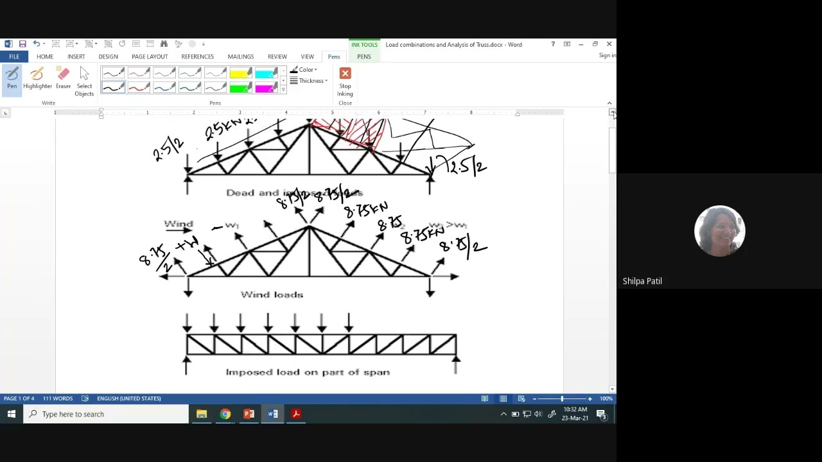Click the Redo icon in quick access toolbar
This screenshot has width=822, height=462.
pyautogui.click(x=122, y=44)
